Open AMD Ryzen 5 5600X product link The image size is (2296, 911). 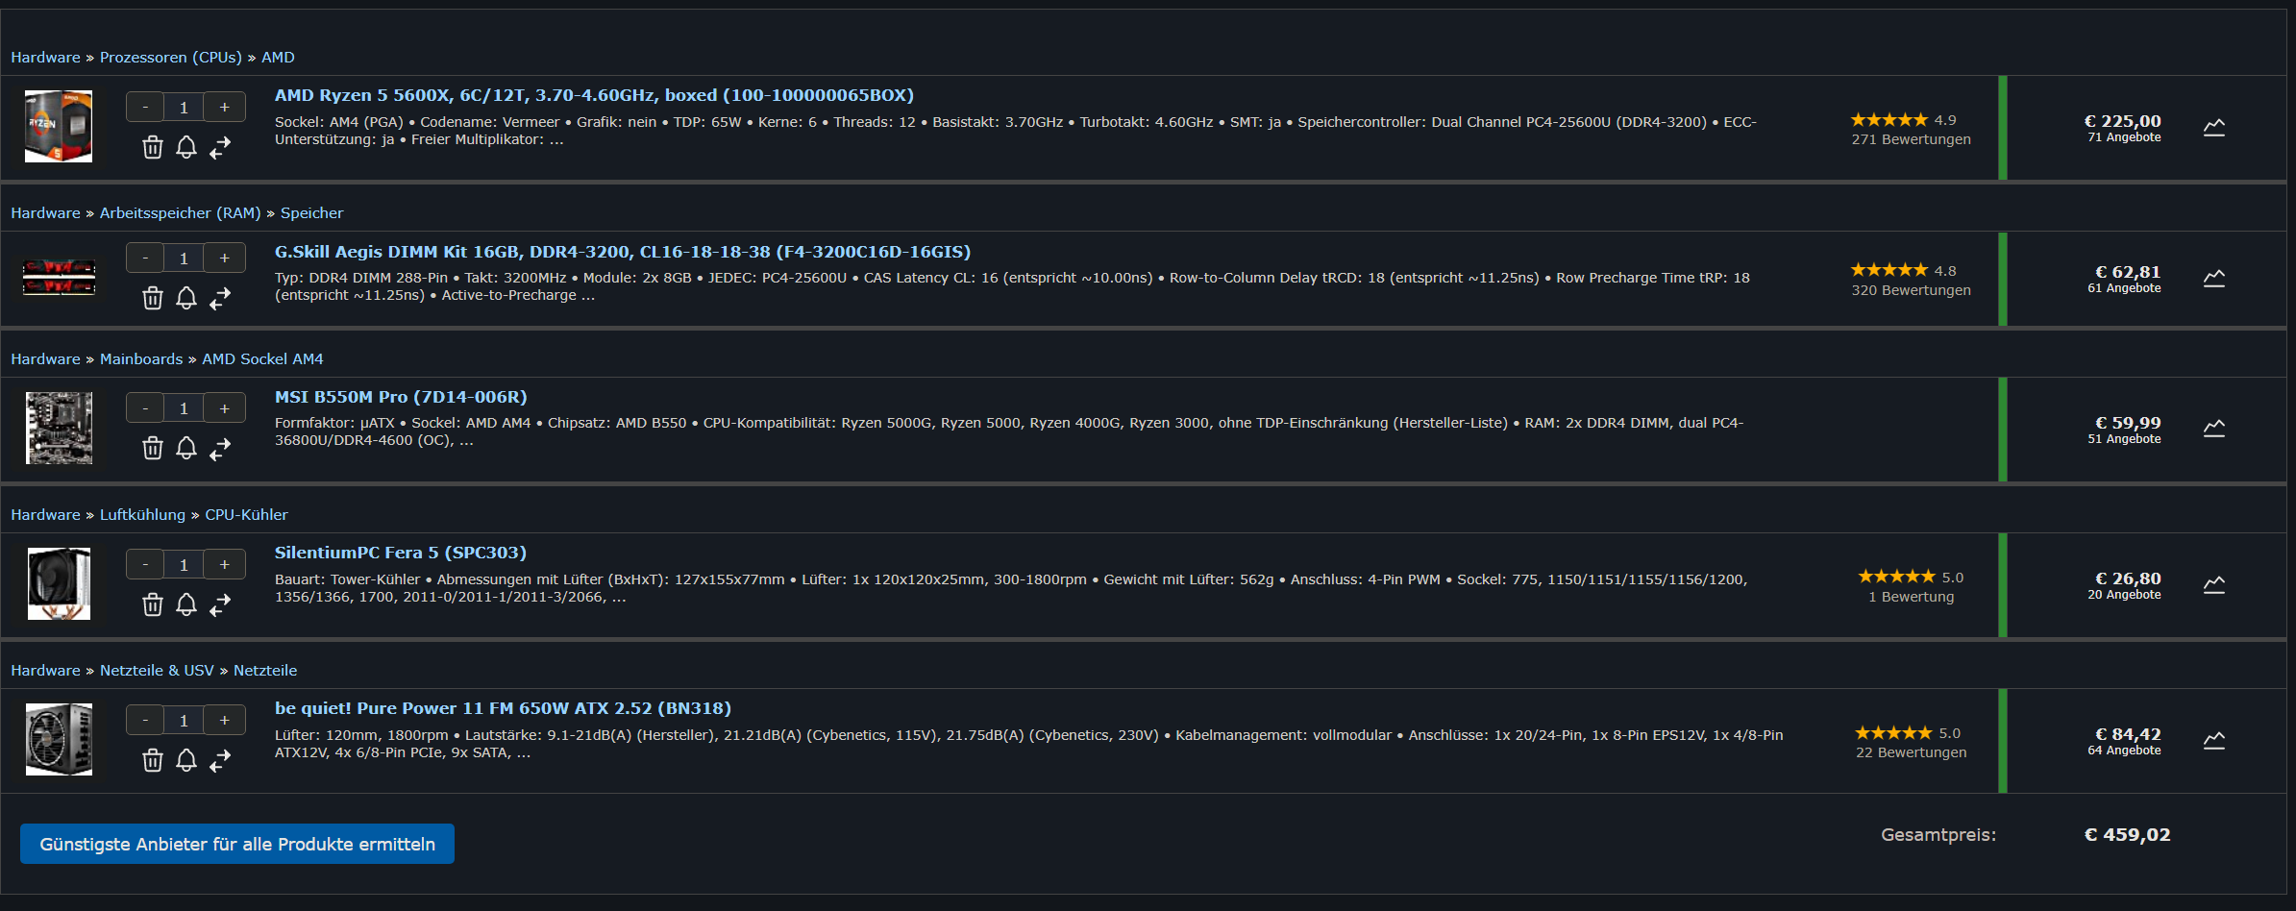click(594, 95)
